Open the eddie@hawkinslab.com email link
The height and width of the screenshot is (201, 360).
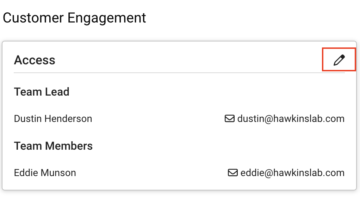(x=292, y=173)
